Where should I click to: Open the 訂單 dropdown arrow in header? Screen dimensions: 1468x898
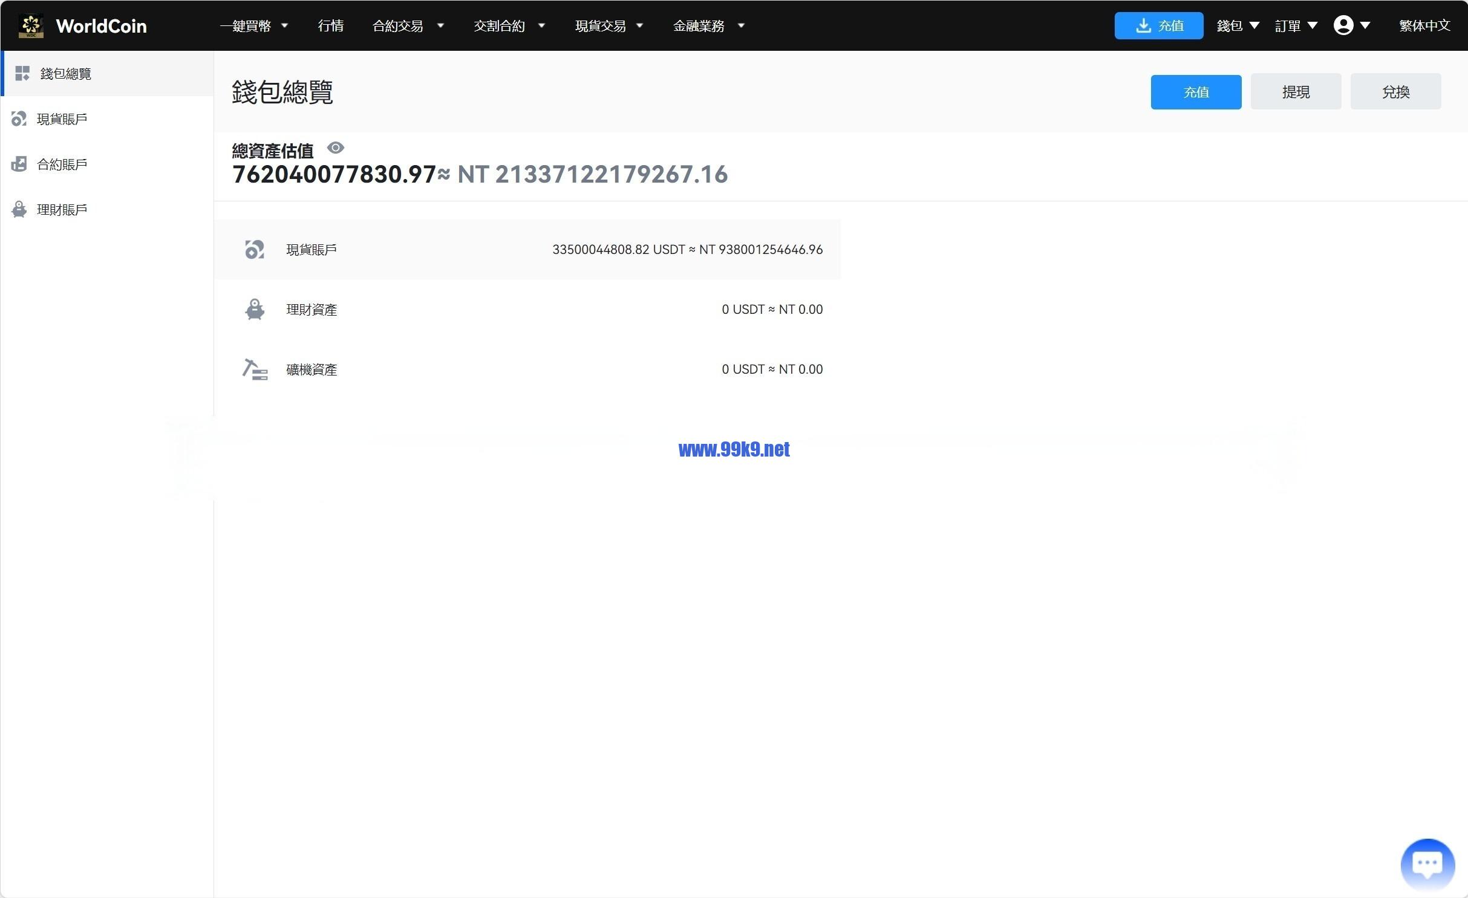pos(1313,25)
